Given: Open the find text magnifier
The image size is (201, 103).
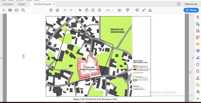Looking at the screenshot, I should [x=23, y=10].
